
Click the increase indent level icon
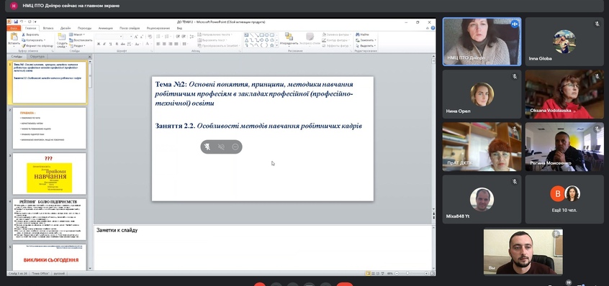[x=184, y=37]
